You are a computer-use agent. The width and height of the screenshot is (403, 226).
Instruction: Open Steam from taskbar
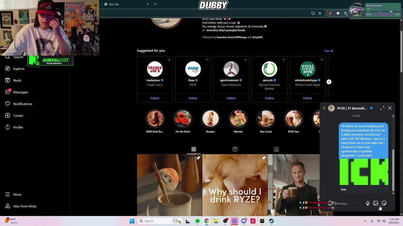[x=271, y=221]
